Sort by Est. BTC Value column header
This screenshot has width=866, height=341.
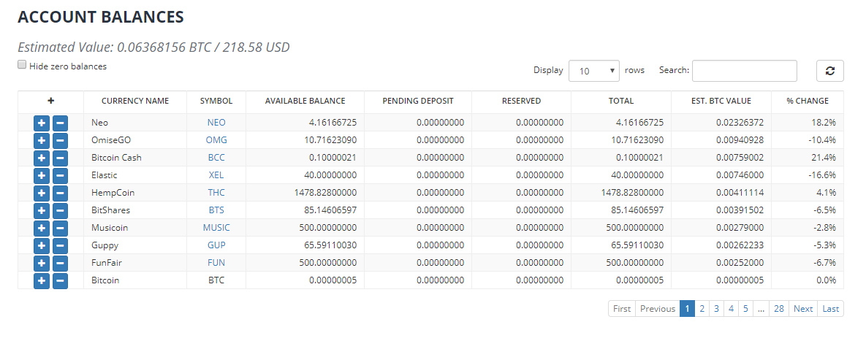click(x=721, y=101)
